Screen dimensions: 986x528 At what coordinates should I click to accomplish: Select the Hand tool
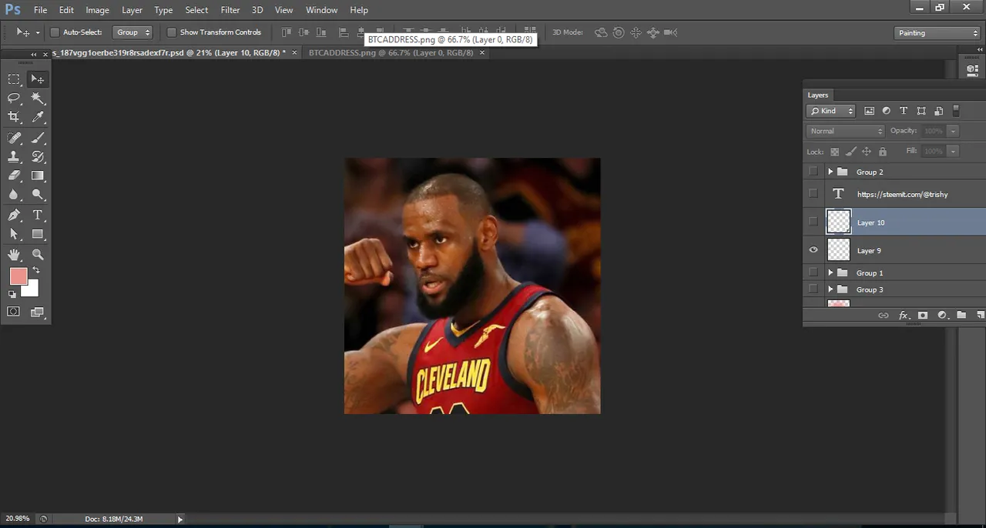pos(14,255)
